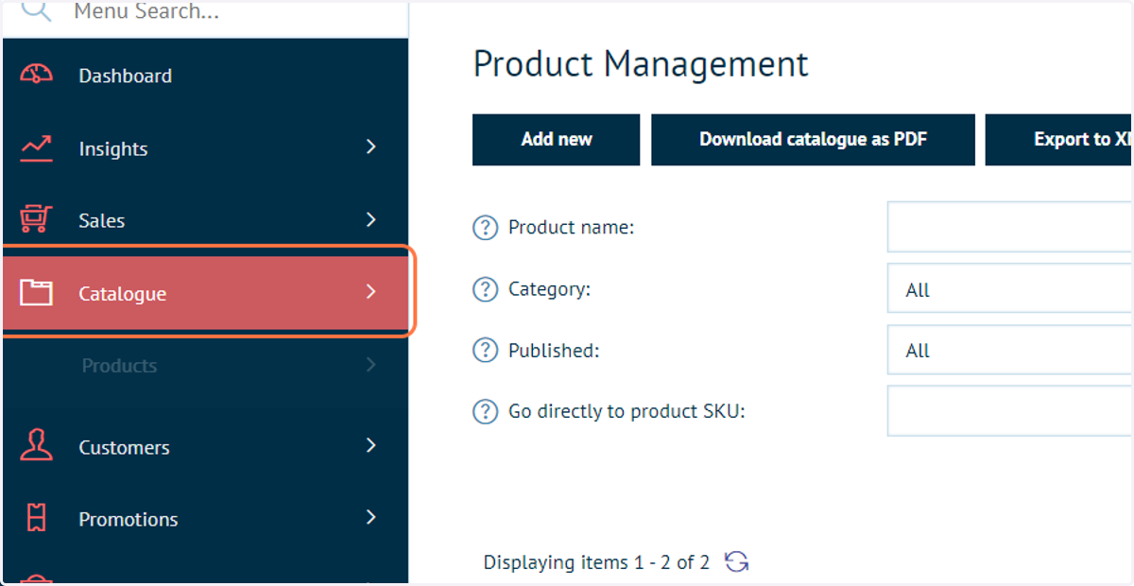Expand the Customers menu chevron
The height and width of the screenshot is (586, 1134).
[x=371, y=445]
